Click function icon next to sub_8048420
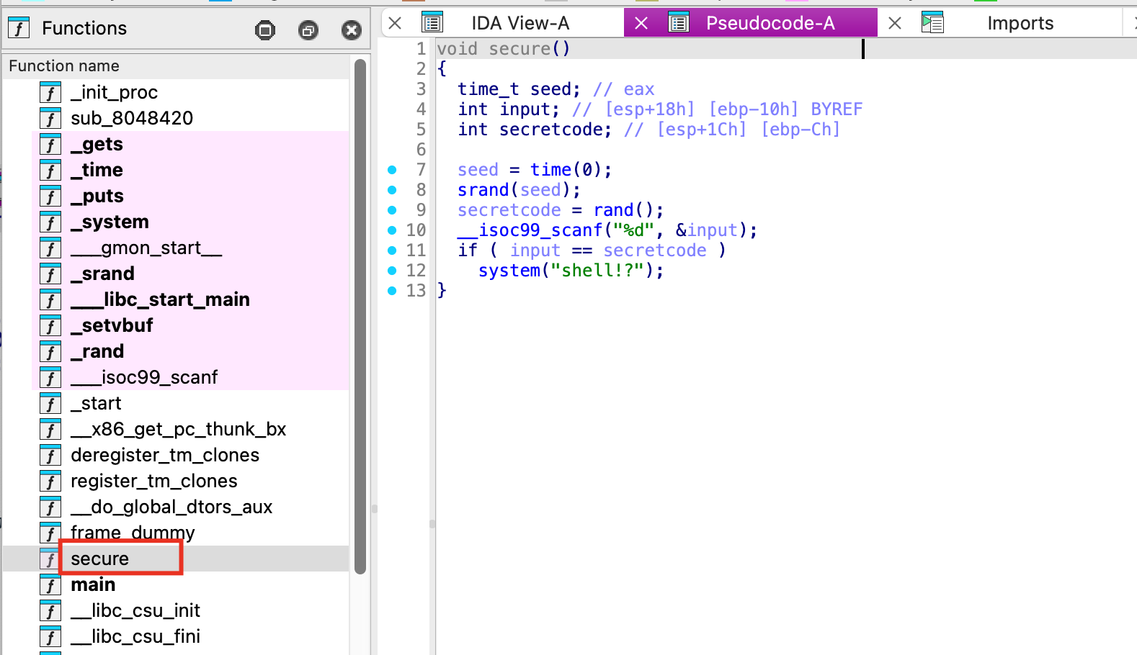This screenshot has width=1137, height=655. coord(50,118)
